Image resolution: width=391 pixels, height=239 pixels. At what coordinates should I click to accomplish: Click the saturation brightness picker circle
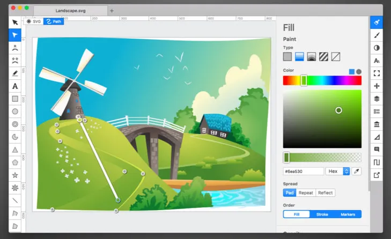(x=338, y=110)
